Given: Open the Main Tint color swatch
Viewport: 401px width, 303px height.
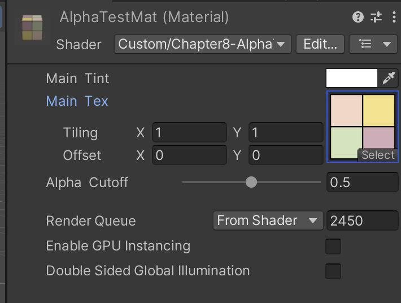Looking at the screenshot, I should click(x=351, y=78).
